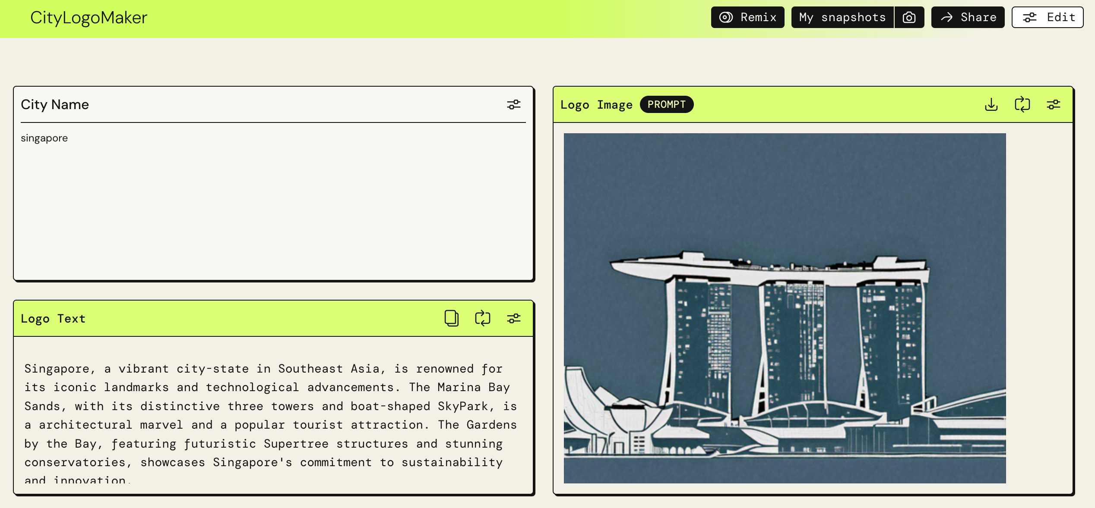1095x508 pixels.
Task: Click the Marina Bay Sands logo image
Action: [785, 308]
